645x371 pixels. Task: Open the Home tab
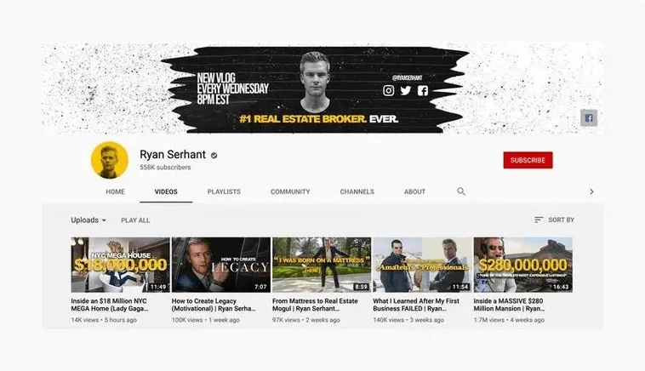[x=115, y=191]
